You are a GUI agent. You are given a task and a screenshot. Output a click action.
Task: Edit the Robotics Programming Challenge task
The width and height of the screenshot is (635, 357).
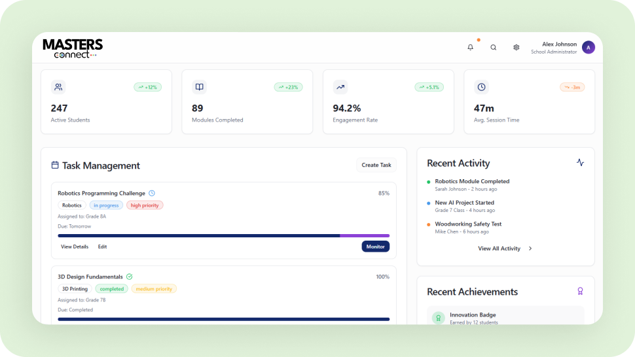(x=102, y=246)
